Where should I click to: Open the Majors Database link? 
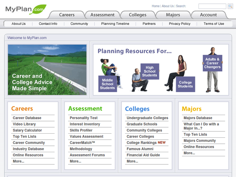[198, 118]
